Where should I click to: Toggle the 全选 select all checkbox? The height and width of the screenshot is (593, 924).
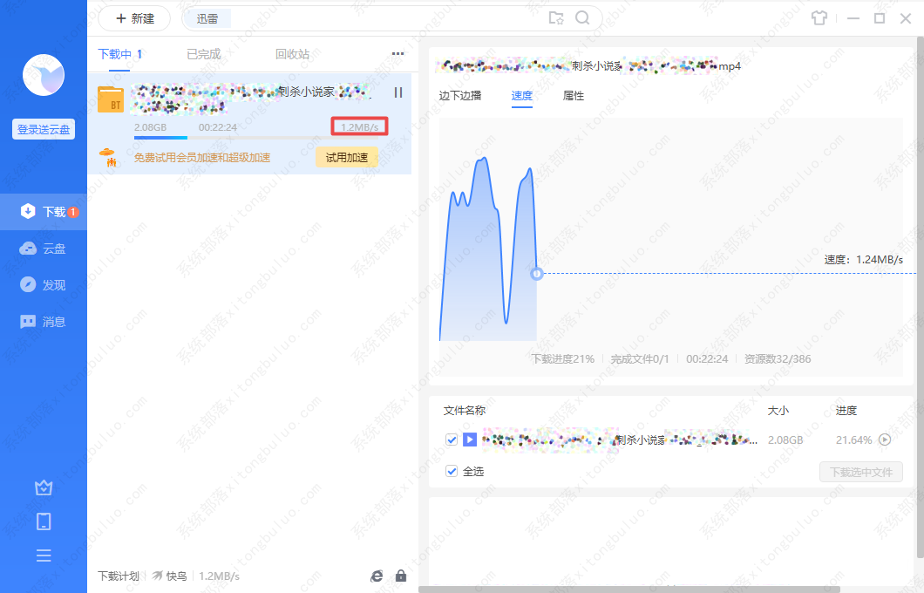(x=452, y=471)
